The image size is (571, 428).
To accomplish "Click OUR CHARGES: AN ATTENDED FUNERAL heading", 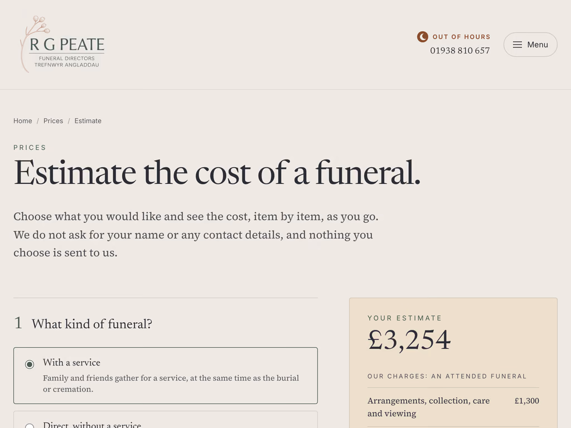I will click(x=447, y=376).
